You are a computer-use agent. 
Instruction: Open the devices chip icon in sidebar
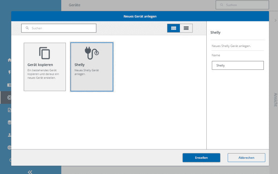click(x=9, y=97)
